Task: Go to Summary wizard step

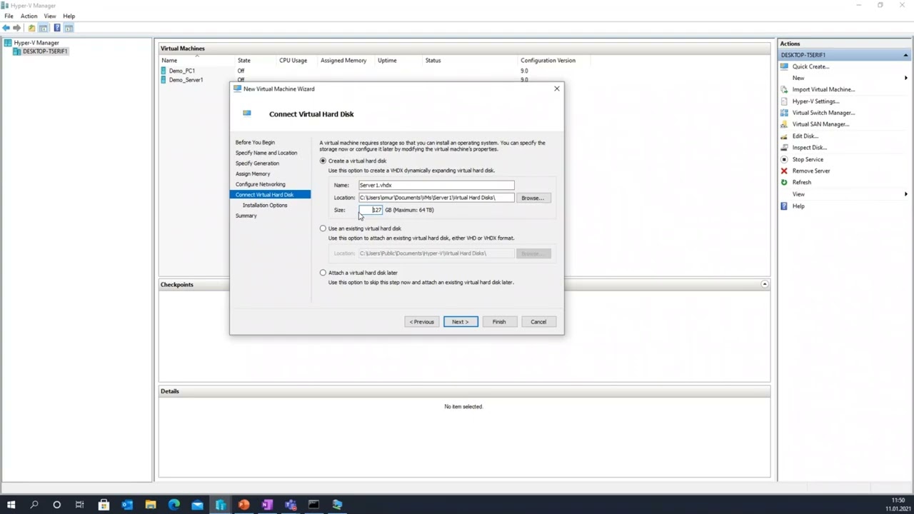Action: coord(246,216)
